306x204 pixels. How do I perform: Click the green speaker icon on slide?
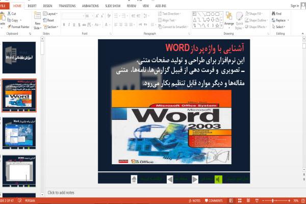point(218,179)
